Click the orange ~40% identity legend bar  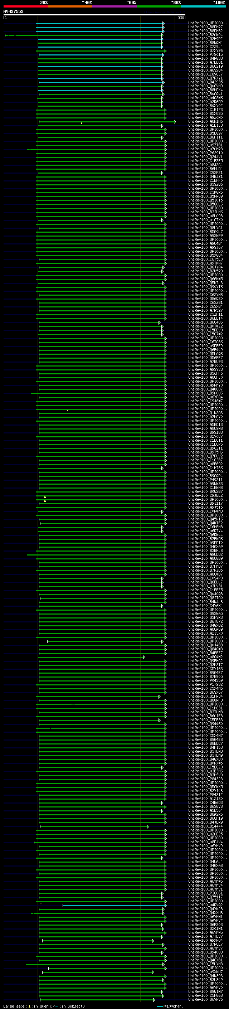point(70,6)
